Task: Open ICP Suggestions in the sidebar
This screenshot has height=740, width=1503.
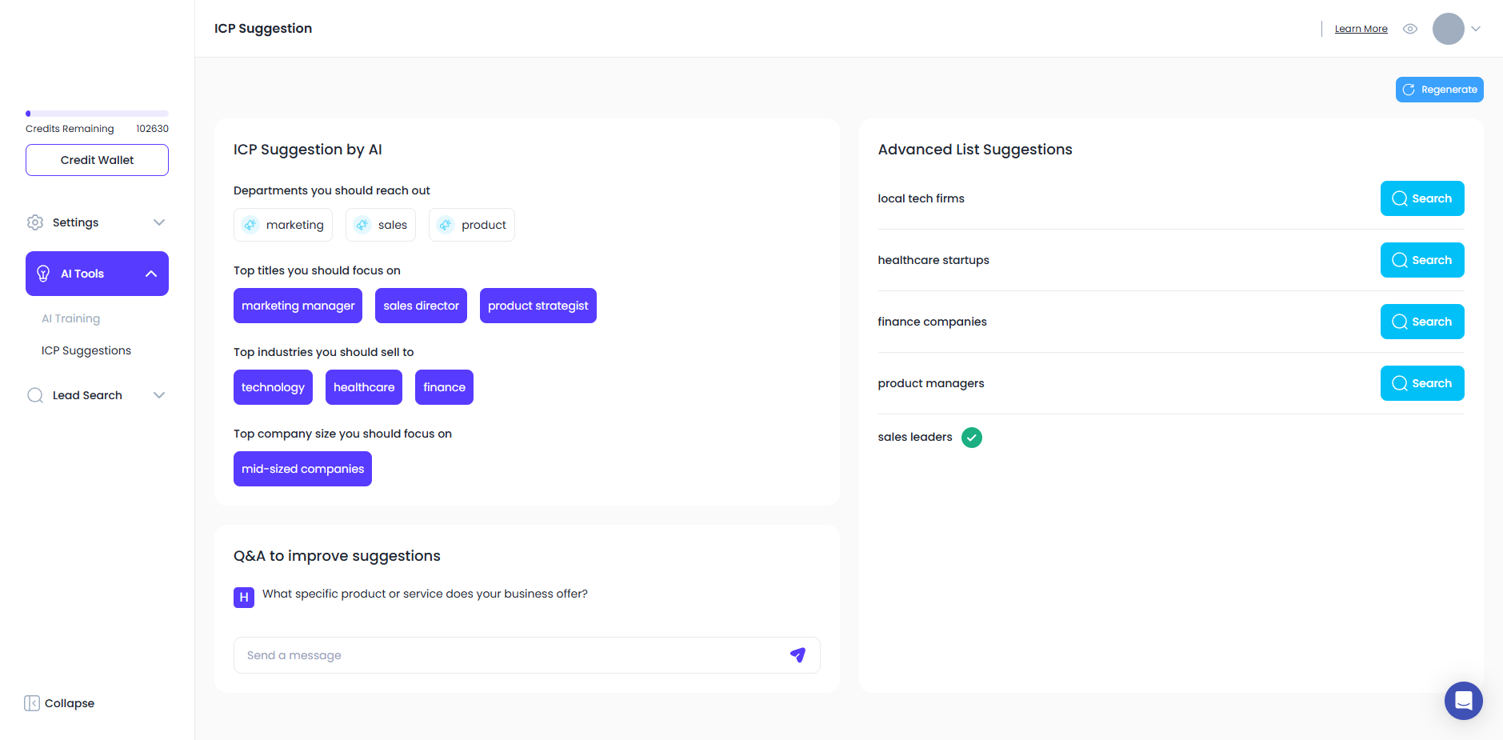Action: (86, 350)
